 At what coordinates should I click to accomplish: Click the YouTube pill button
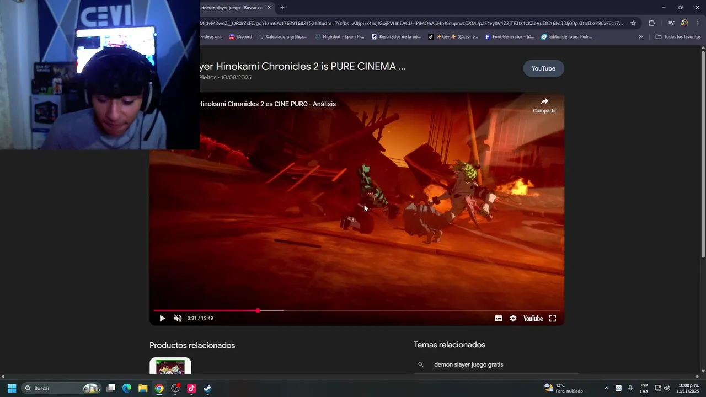click(543, 68)
